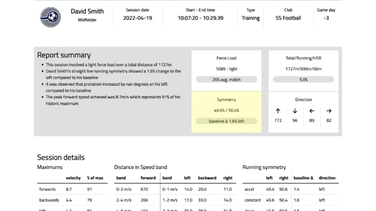
Task: Click the Running symmetry table title
Action: click(264, 167)
